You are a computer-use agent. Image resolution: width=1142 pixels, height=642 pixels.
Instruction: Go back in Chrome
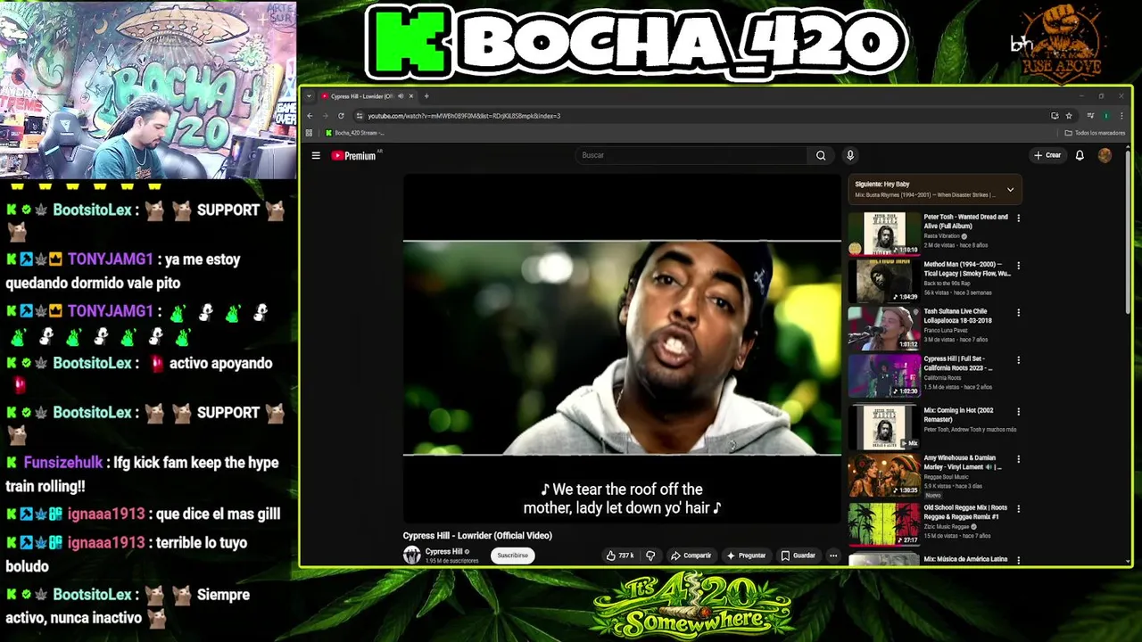[x=310, y=116]
